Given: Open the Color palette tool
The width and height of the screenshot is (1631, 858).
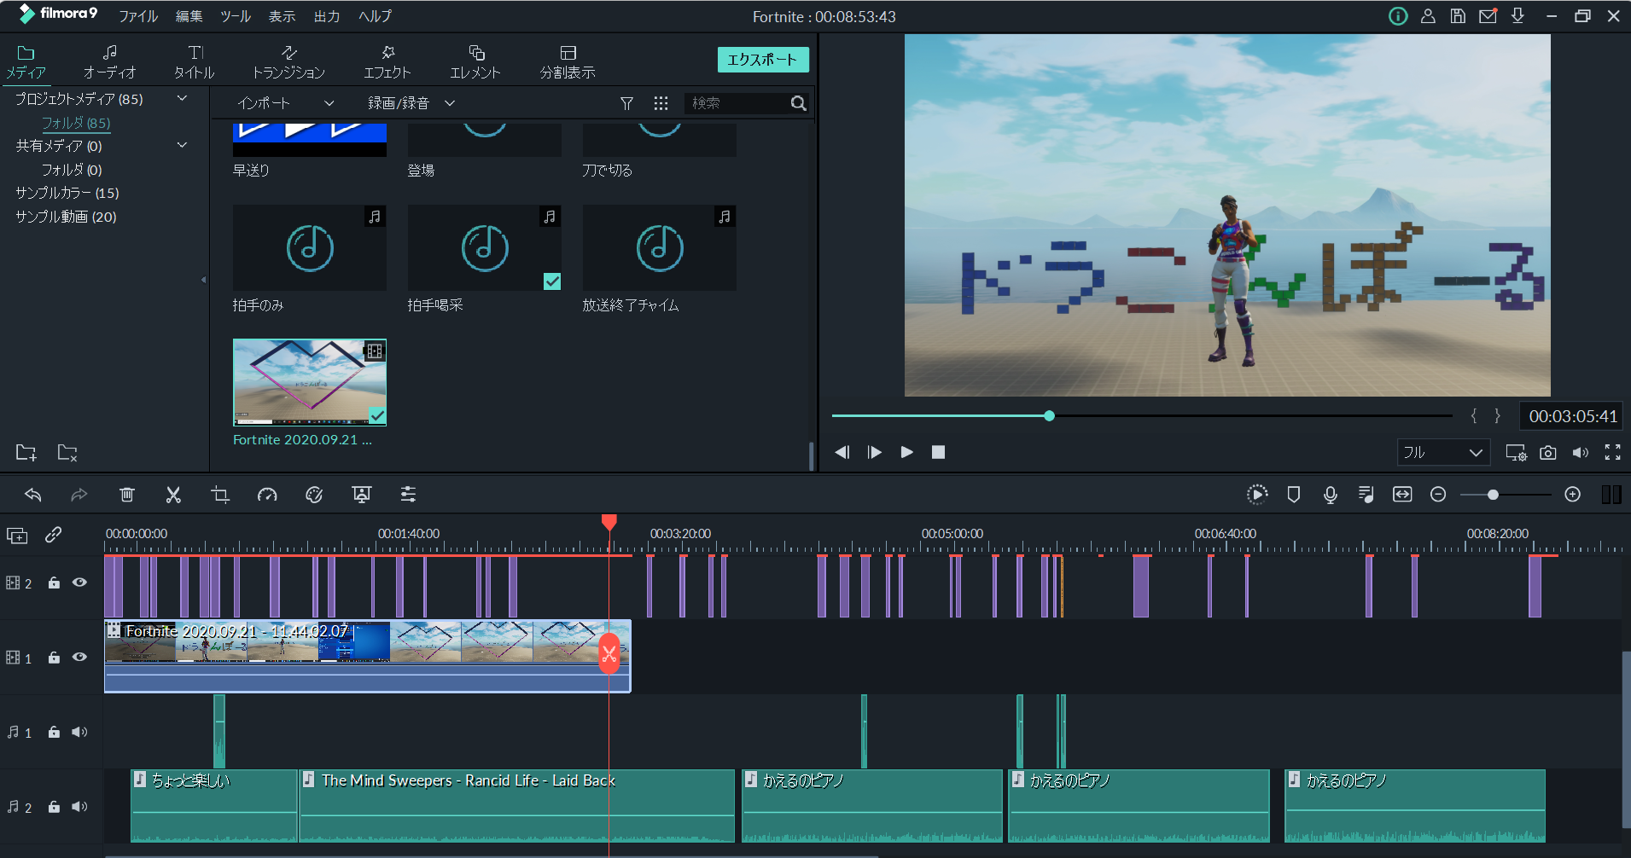Looking at the screenshot, I should (x=314, y=495).
